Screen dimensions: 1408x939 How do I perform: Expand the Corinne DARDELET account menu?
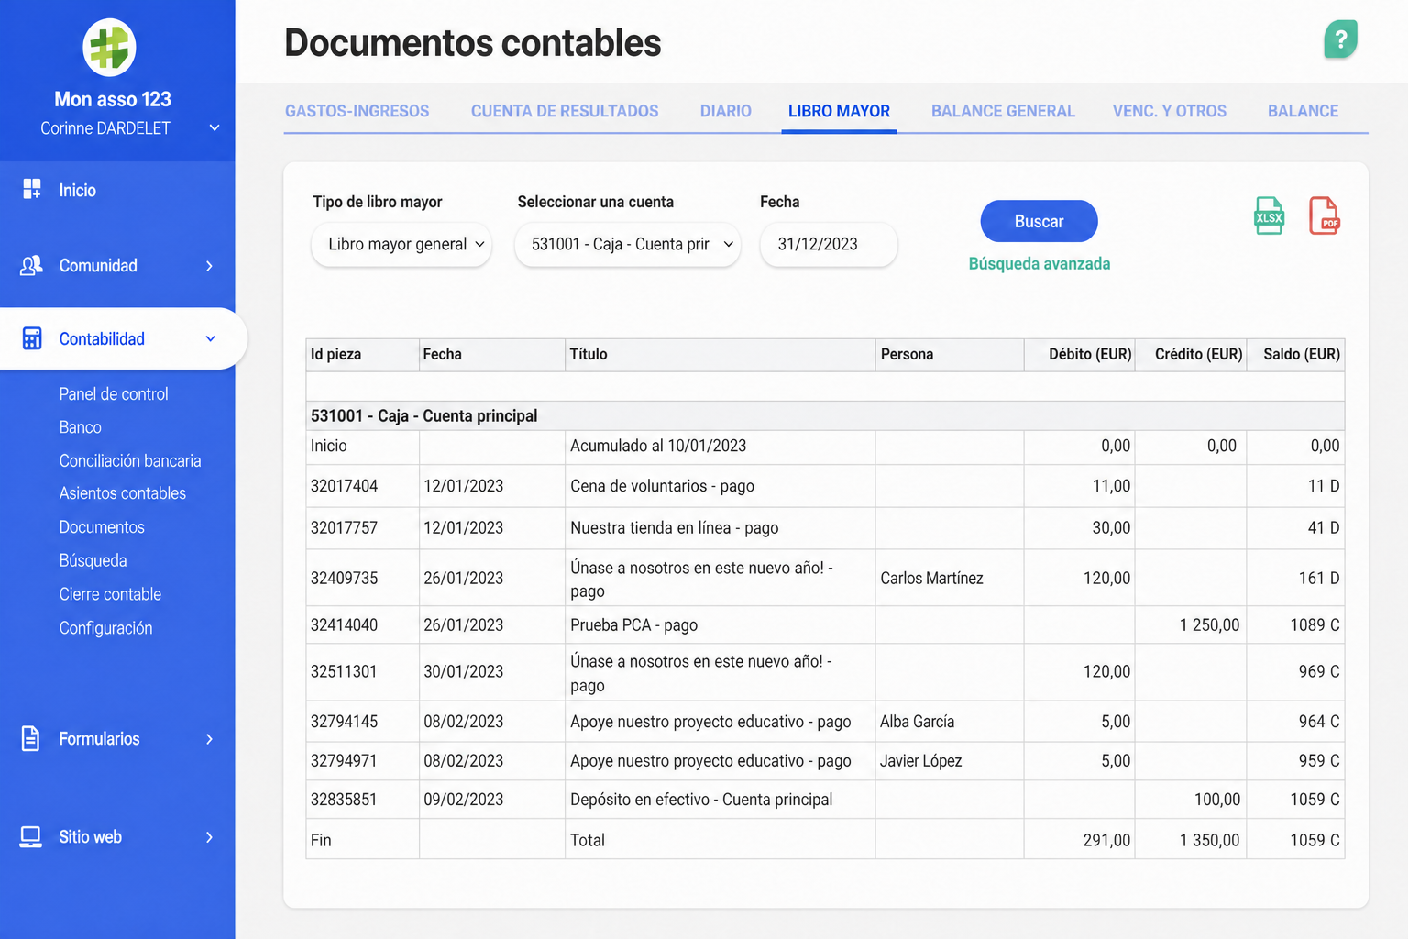point(214,127)
